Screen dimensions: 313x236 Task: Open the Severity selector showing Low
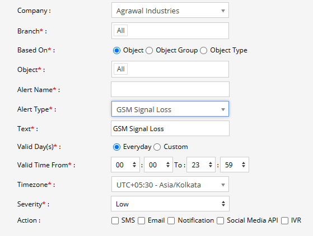170,204
